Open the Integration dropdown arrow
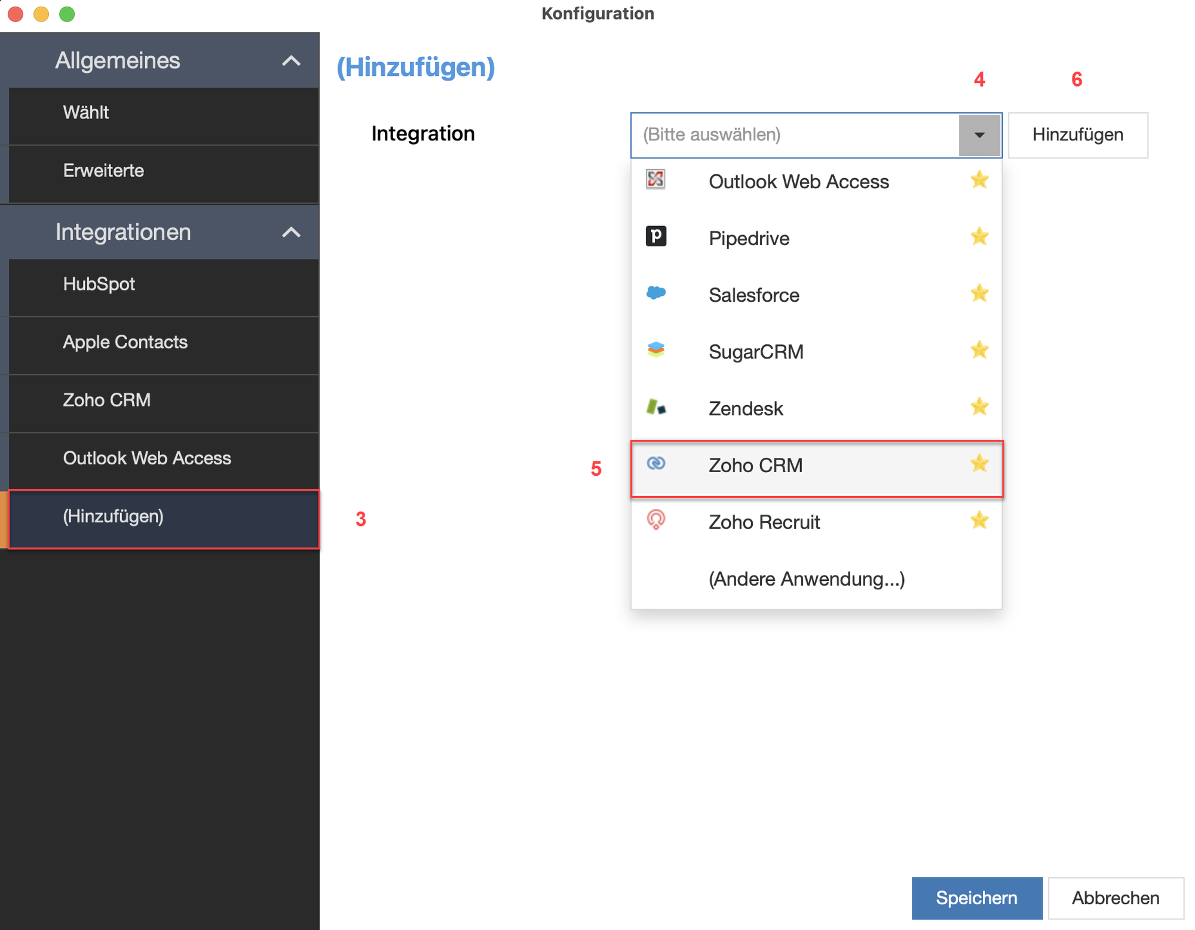This screenshot has width=1195, height=930. 979,135
